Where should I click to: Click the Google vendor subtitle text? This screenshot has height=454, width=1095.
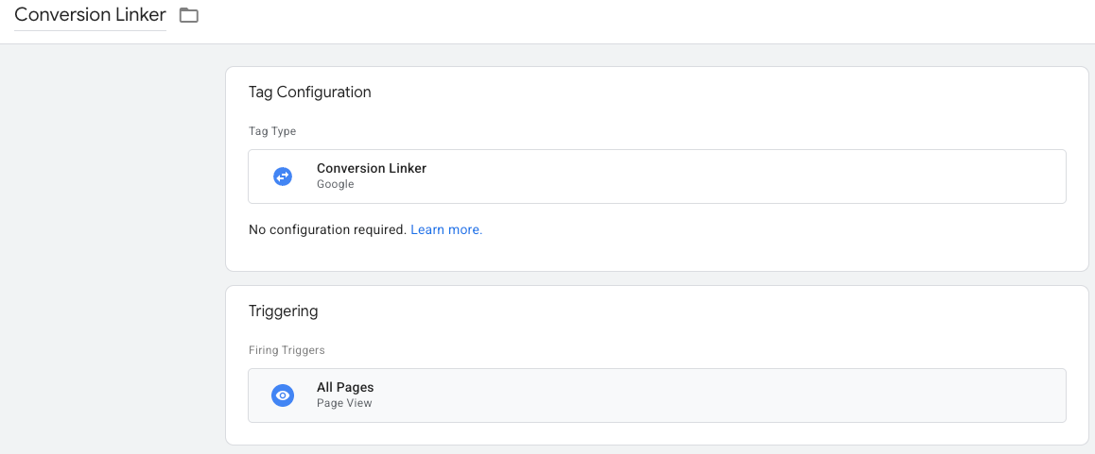tap(335, 185)
